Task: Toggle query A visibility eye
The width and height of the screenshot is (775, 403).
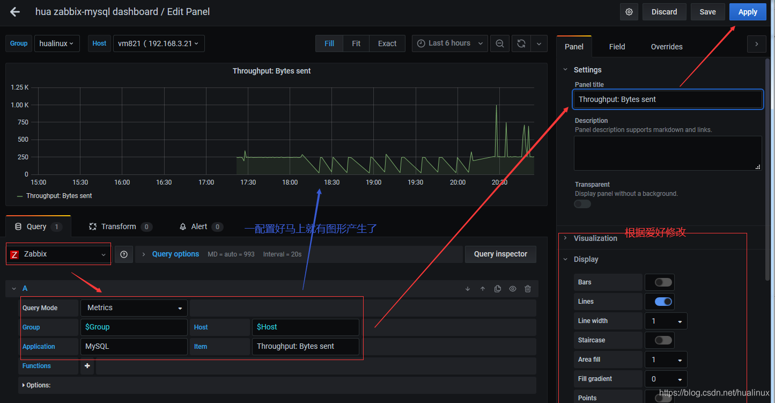Action: (x=513, y=289)
